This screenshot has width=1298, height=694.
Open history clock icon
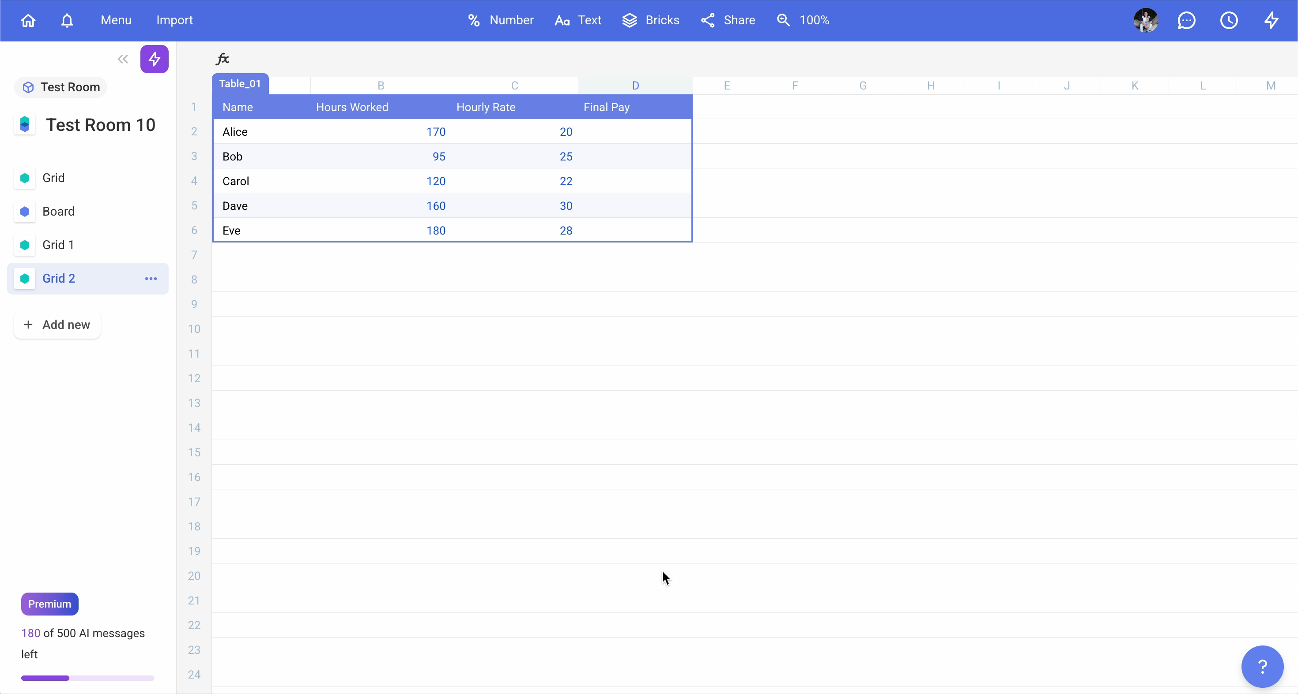coord(1229,20)
